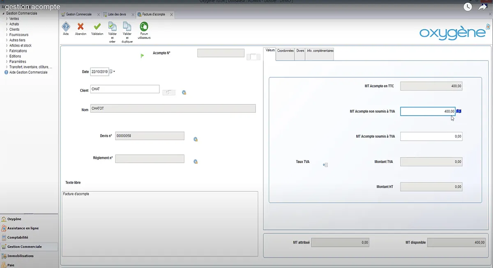Switch to the Info. complémentaires tab

320,51
